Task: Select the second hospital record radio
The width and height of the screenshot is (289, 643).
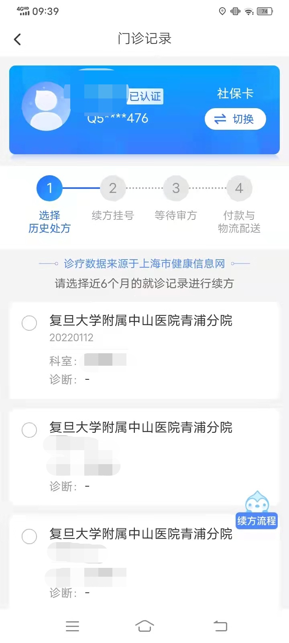Action: click(x=29, y=430)
